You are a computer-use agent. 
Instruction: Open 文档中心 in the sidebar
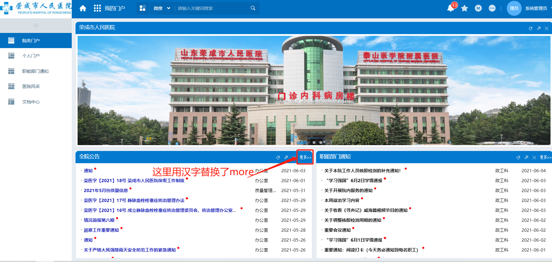pos(36,102)
